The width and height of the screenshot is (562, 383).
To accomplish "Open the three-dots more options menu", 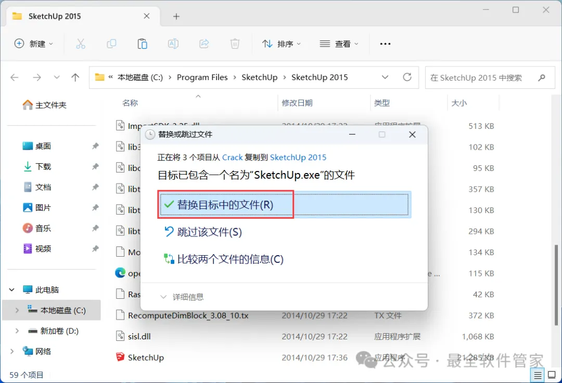I will click(385, 44).
